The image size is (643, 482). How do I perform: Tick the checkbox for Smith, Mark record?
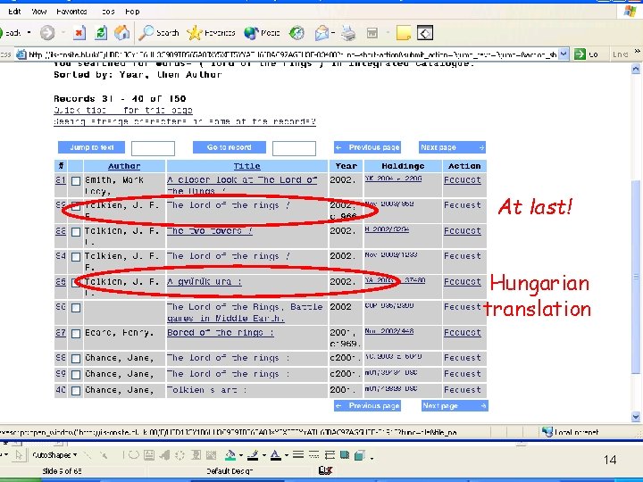[76, 180]
